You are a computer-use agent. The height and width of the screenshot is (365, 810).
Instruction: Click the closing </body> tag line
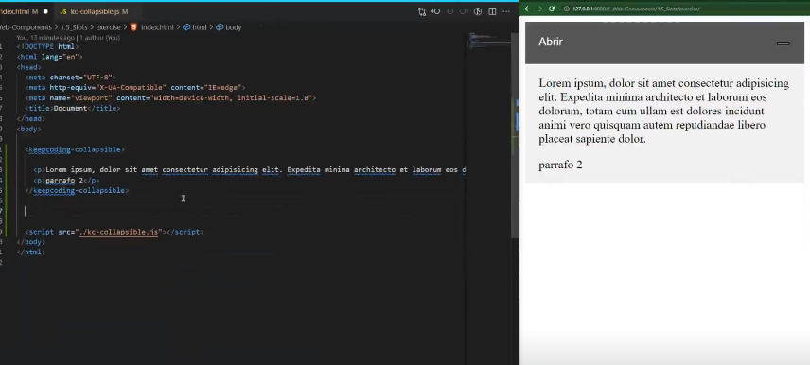click(31, 242)
